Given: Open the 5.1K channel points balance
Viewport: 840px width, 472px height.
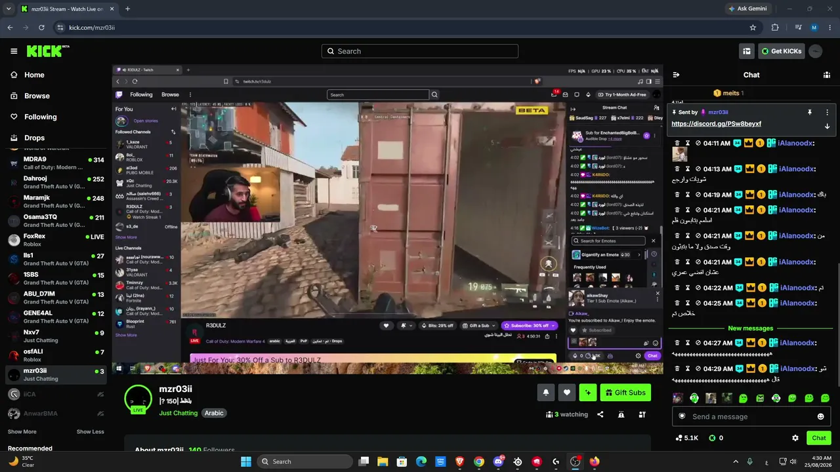Looking at the screenshot, I should tap(686, 438).
